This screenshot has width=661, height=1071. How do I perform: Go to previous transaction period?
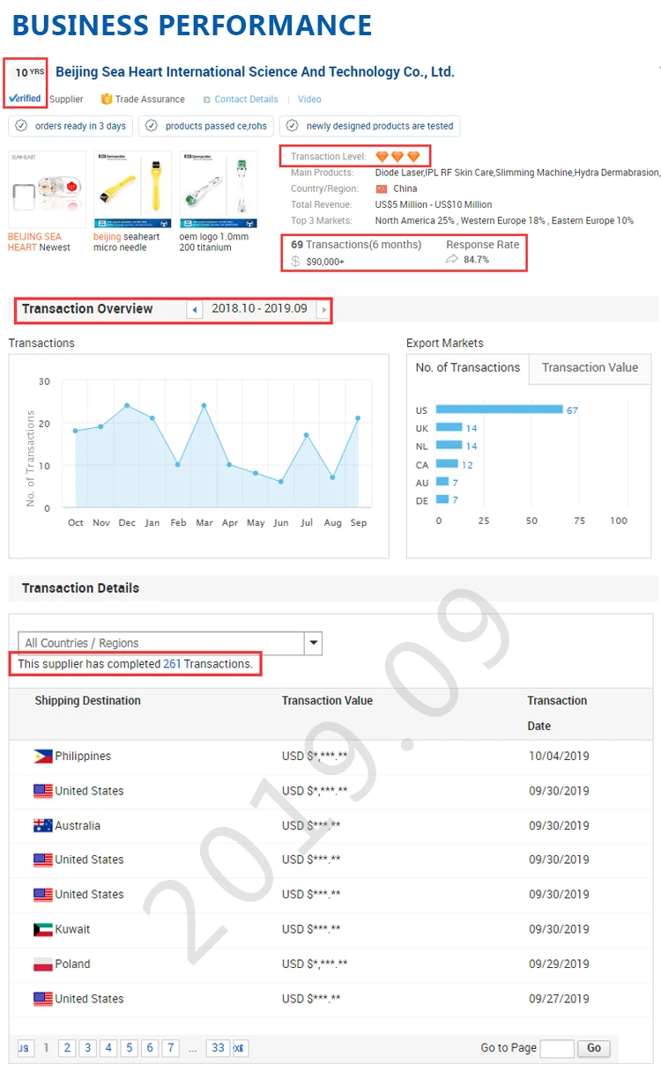[x=194, y=310]
